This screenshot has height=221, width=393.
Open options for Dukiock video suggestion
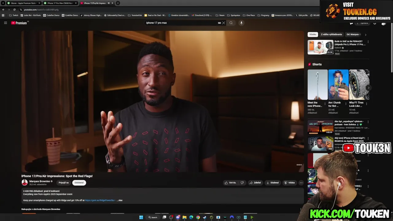[x=368, y=42]
